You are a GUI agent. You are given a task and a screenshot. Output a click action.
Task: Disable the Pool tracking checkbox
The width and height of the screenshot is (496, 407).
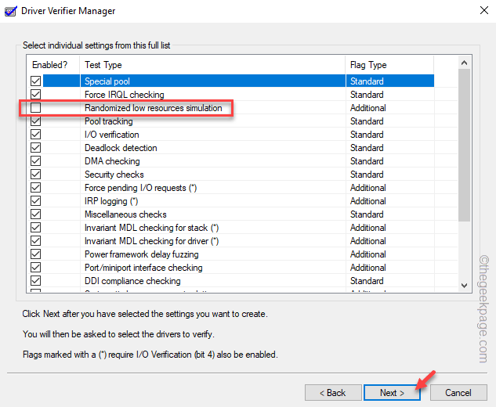pos(35,121)
